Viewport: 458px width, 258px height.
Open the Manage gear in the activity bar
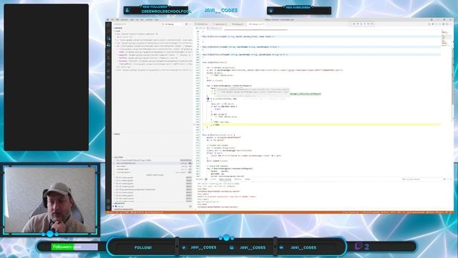click(108, 207)
